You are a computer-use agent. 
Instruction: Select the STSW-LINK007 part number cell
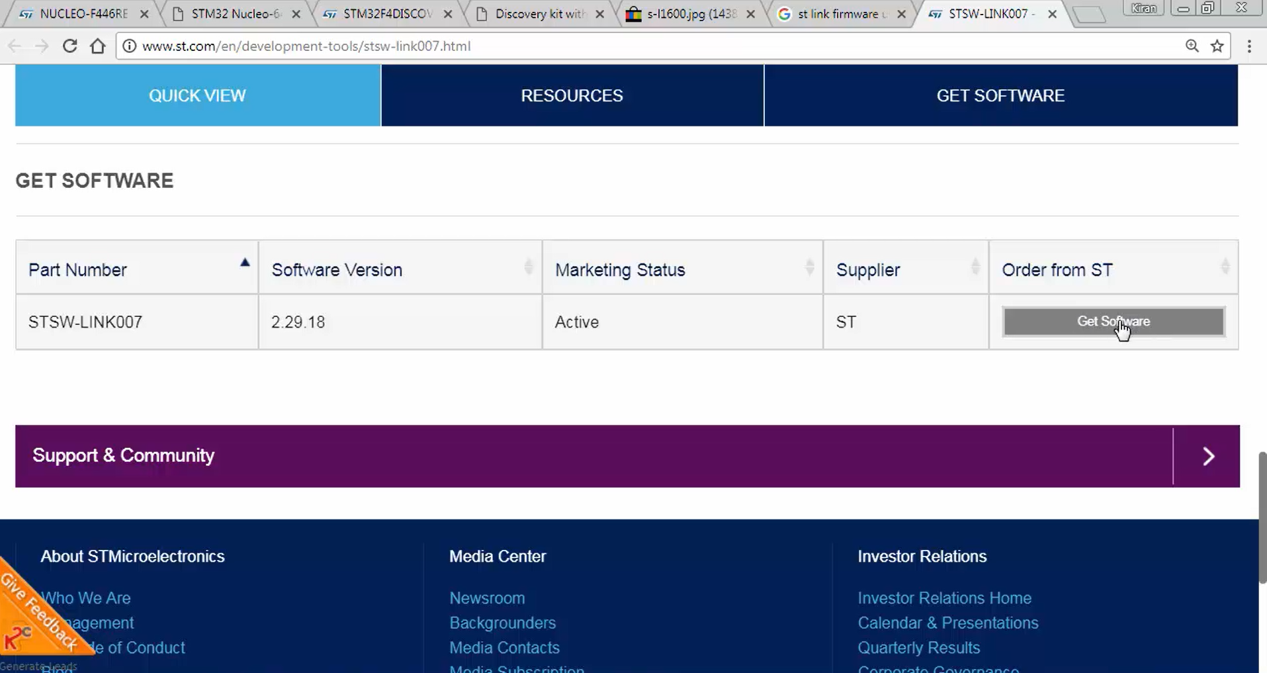click(137, 322)
